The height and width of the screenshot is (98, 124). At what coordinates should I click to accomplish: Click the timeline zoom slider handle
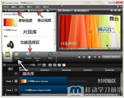pos(31,65)
